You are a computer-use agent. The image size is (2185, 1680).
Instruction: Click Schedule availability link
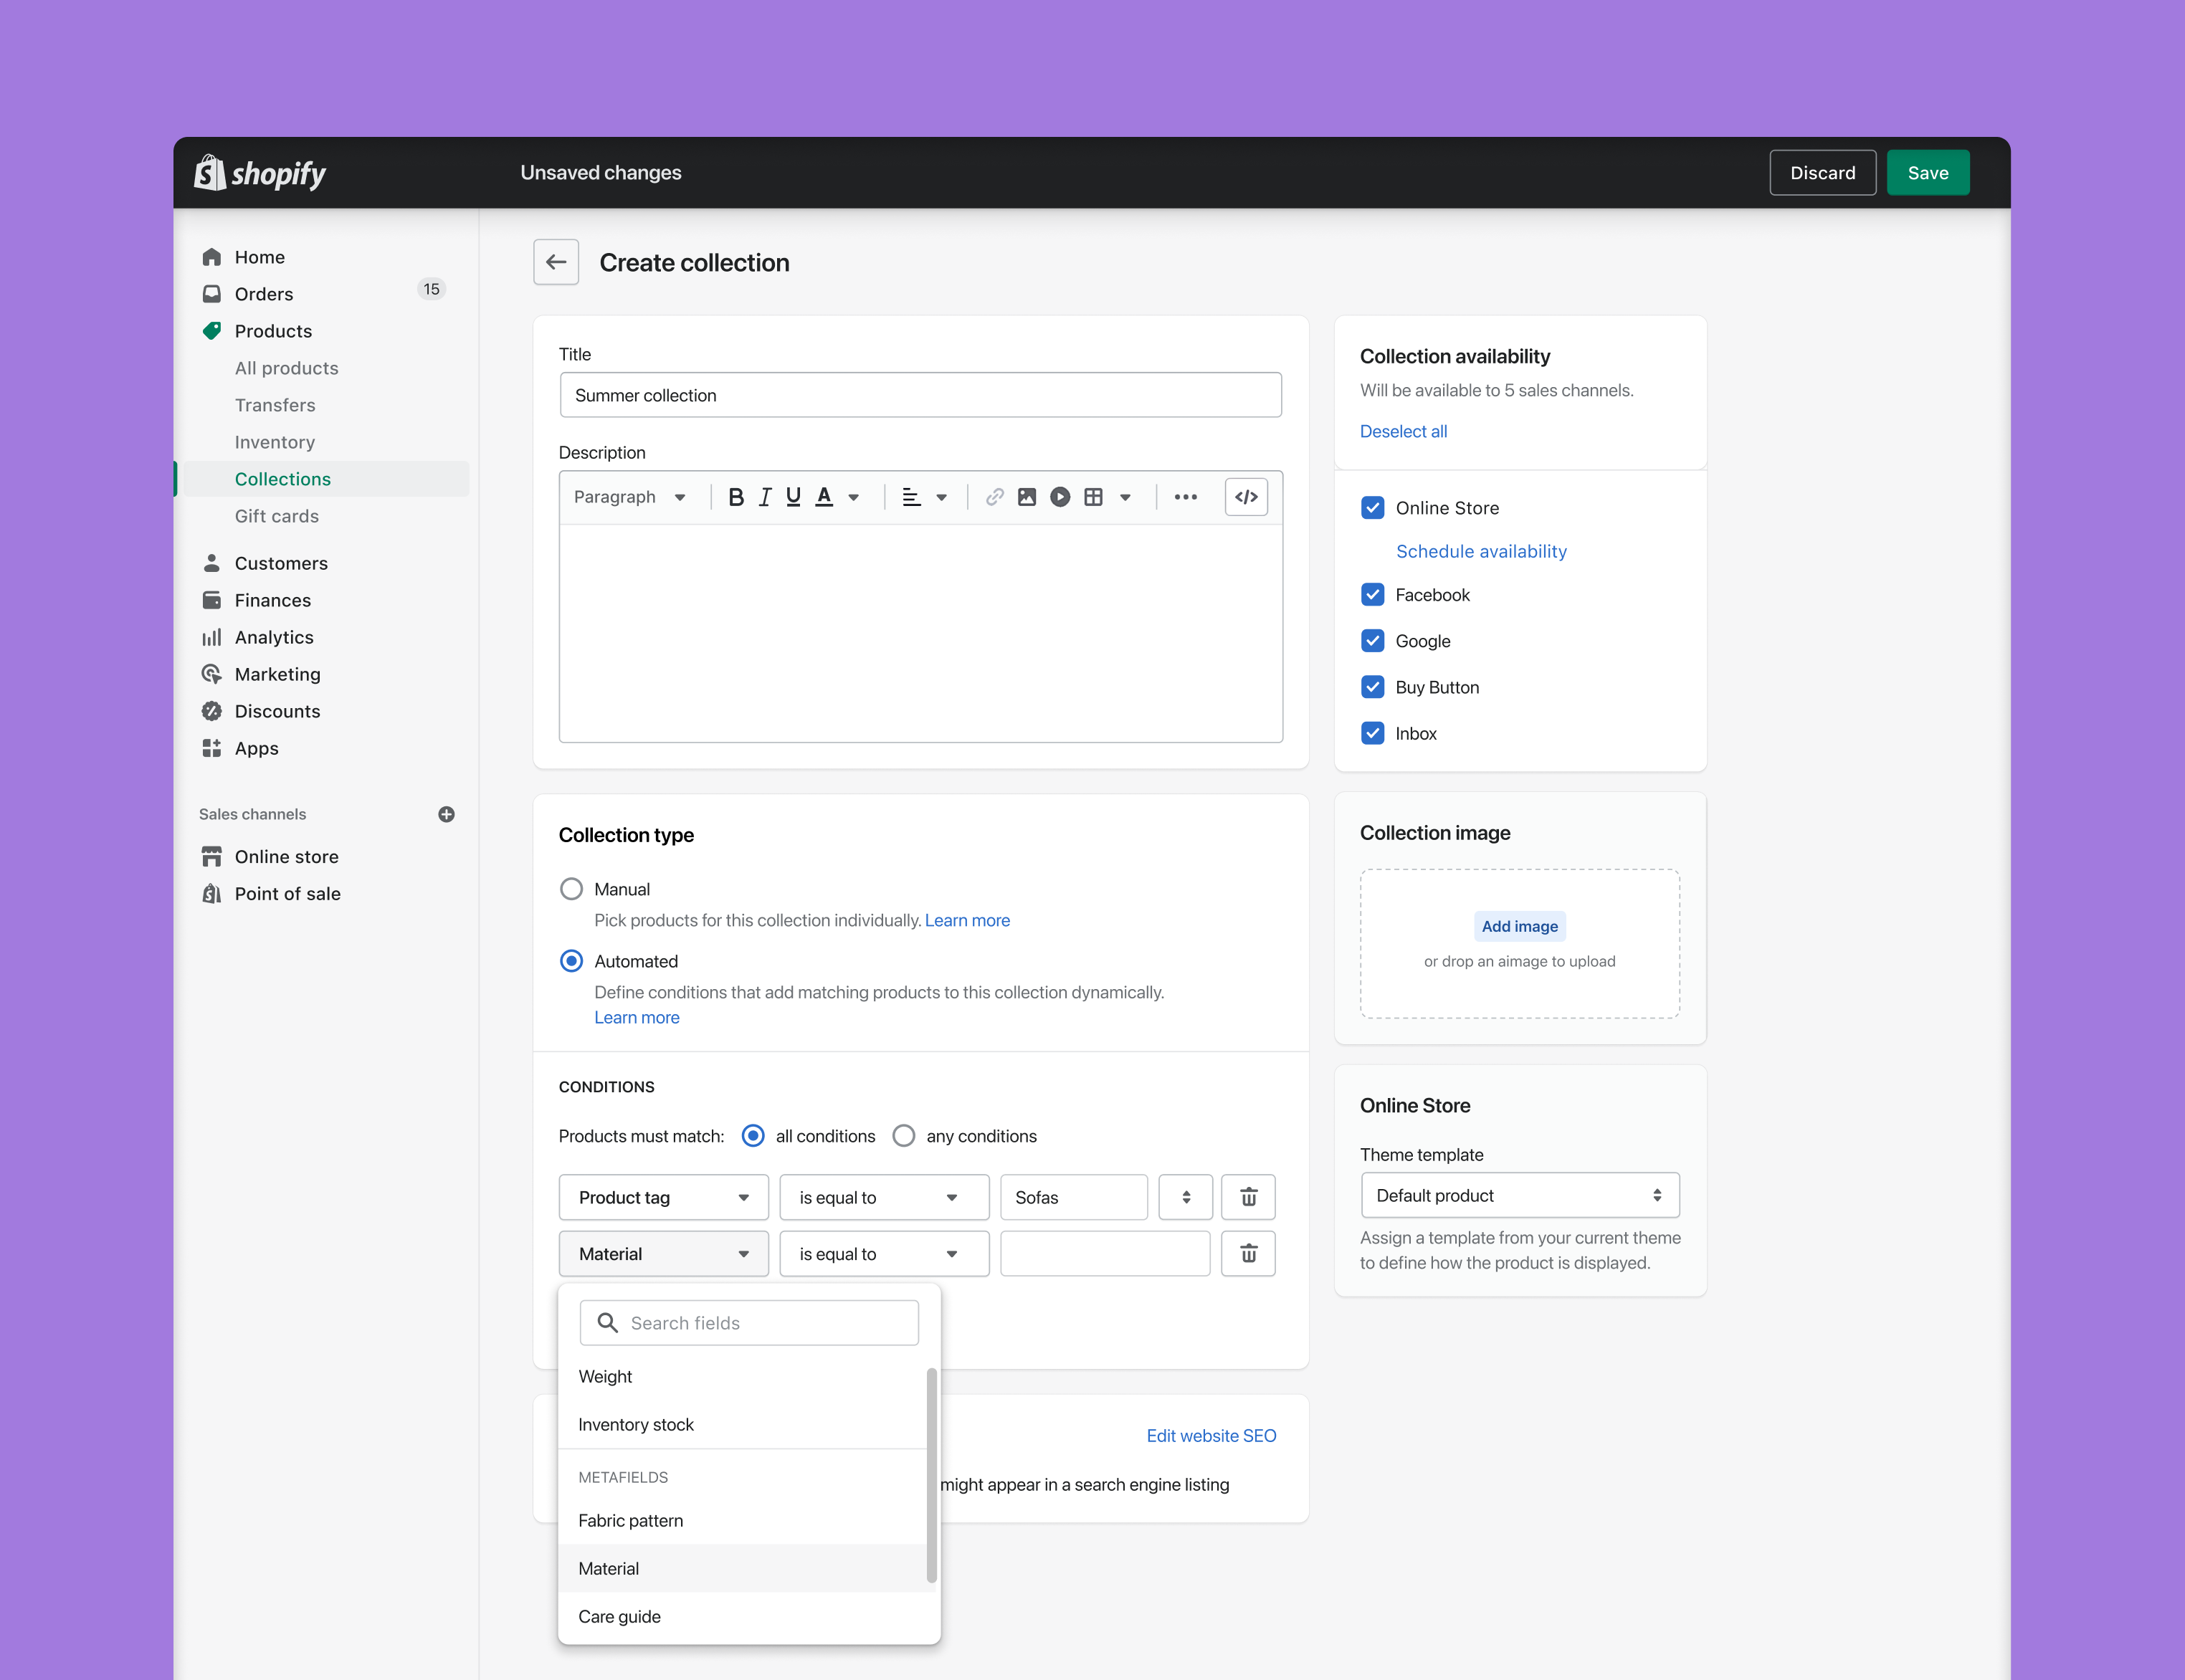click(1481, 551)
